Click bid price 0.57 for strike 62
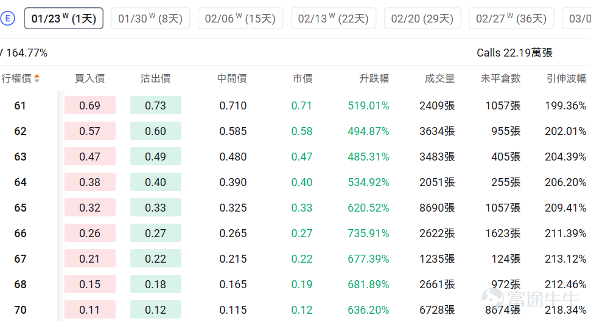This screenshot has width=591, height=321. pyautogui.click(x=89, y=131)
